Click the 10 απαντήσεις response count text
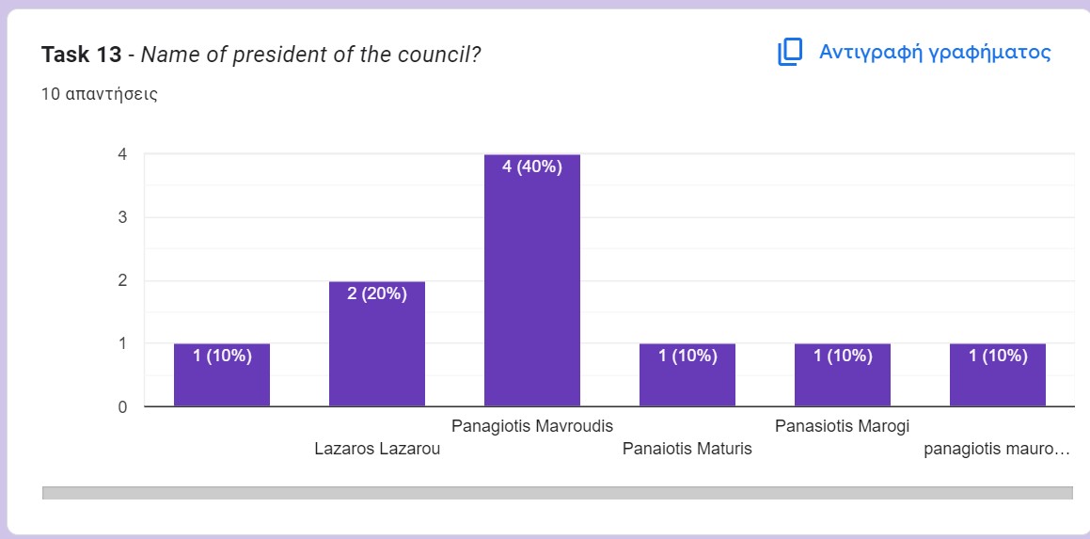Viewport: 1090px width, 539px height. (x=100, y=94)
